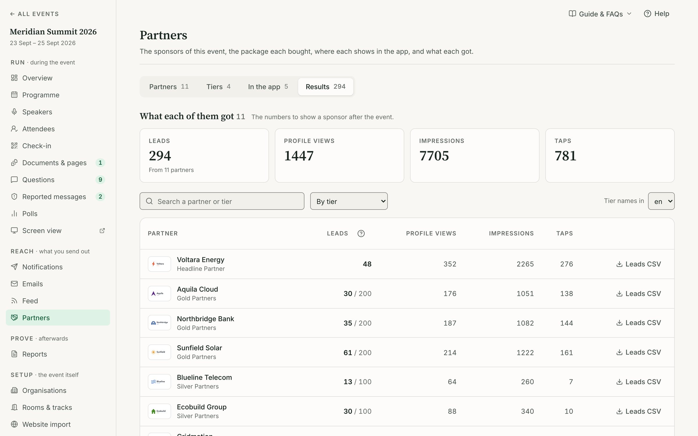Open the Feed page

click(58, 301)
